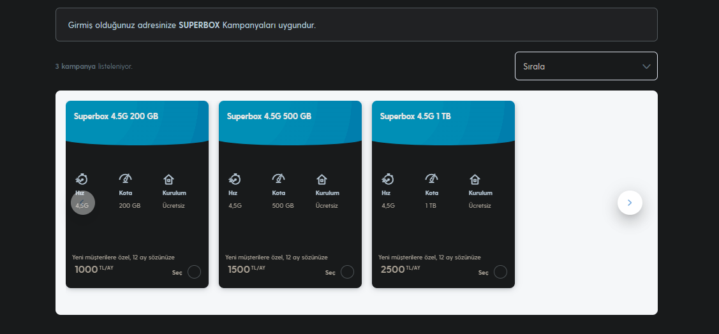Click the 1000 TL/AY price
719x334 pixels.
click(94, 269)
